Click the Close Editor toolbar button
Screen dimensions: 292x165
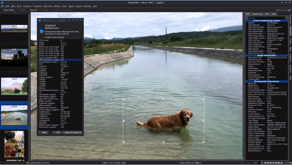coord(9,10)
